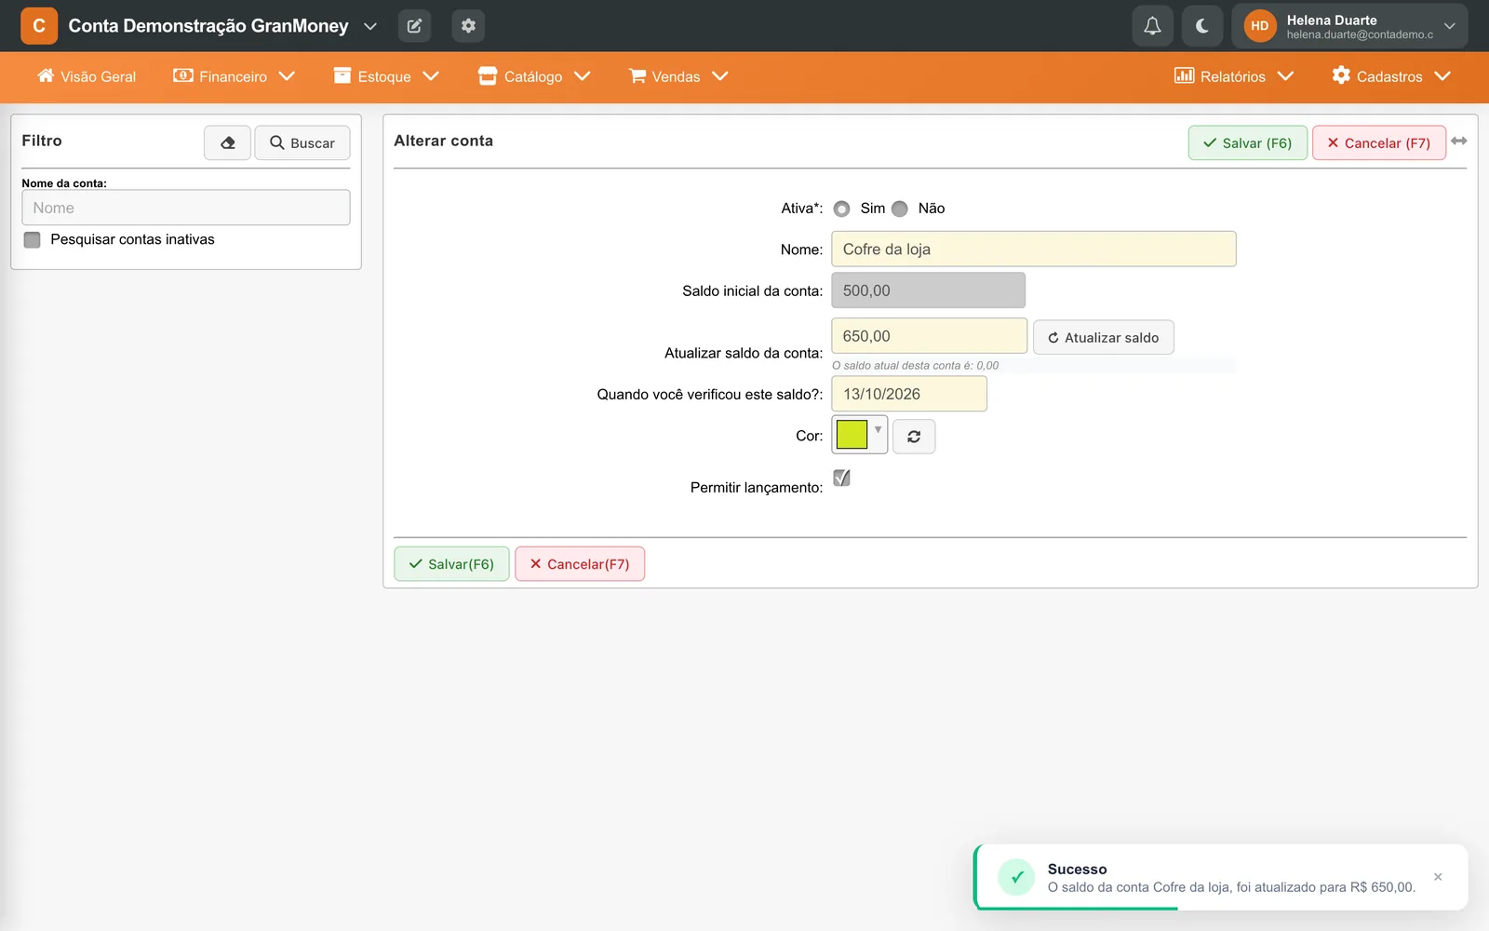
Task: Reset color with refresh icon button
Action: click(914, 436)
